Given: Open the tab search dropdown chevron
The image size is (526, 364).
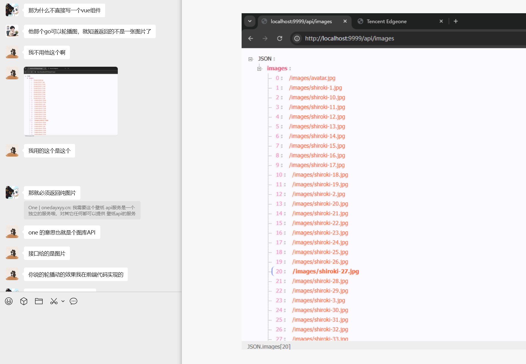Looking at the screenshot, I should 250,21.
